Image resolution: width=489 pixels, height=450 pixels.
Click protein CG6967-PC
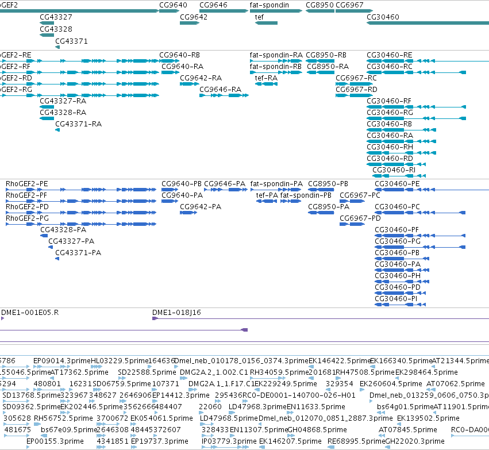pos(360,195)
